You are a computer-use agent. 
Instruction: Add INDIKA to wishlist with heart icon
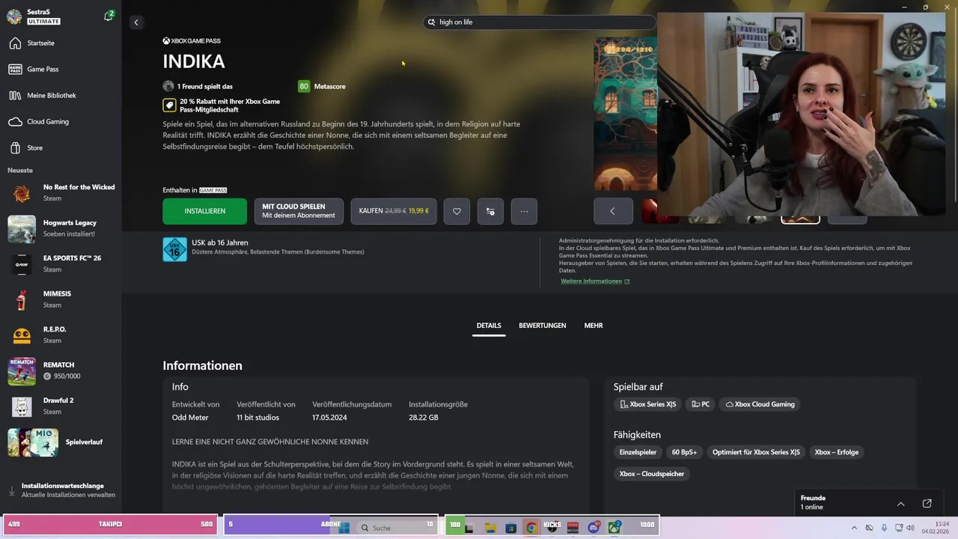point(457,211)
